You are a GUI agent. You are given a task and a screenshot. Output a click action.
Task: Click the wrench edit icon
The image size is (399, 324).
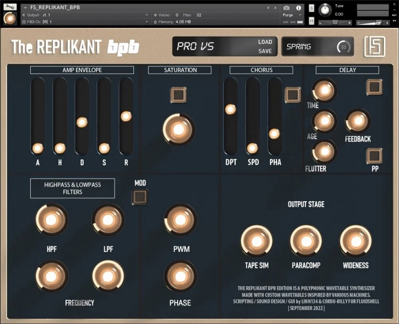pyautogui.click(x=10, y=7)
